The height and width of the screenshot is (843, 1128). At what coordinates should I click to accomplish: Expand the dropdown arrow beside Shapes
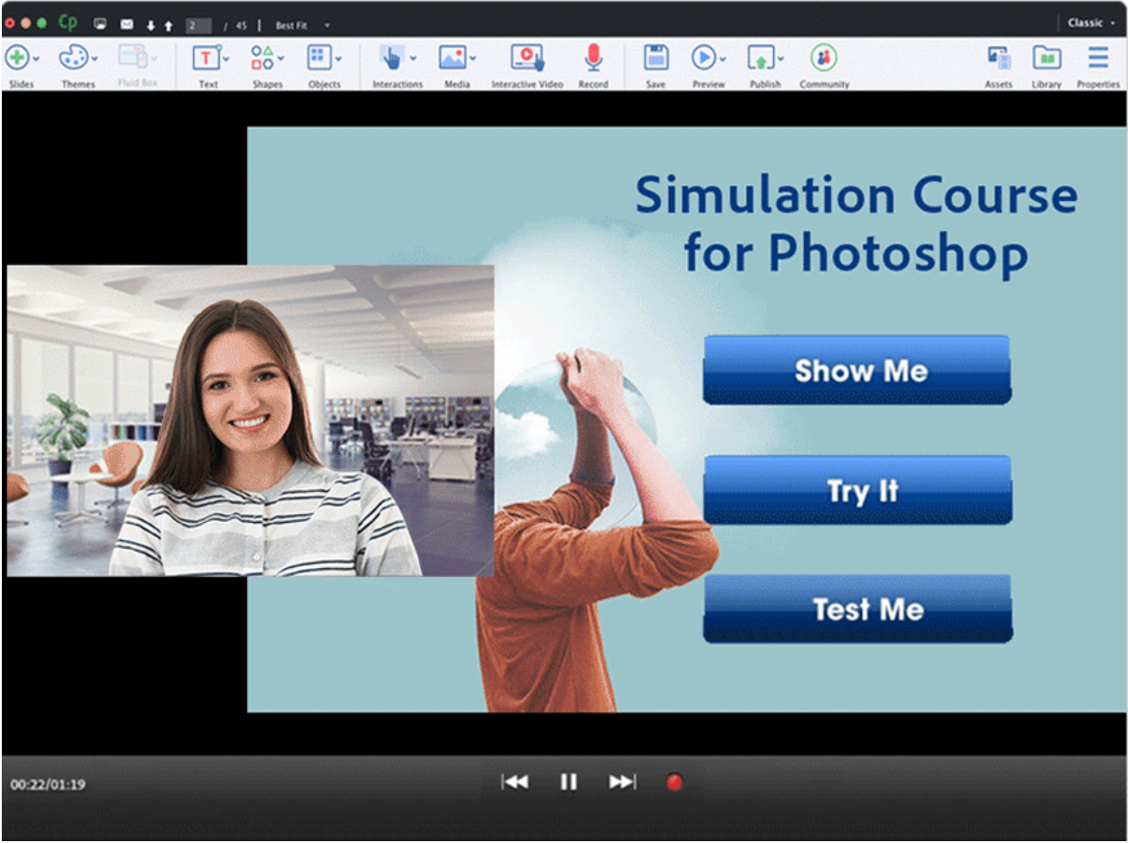282,59
